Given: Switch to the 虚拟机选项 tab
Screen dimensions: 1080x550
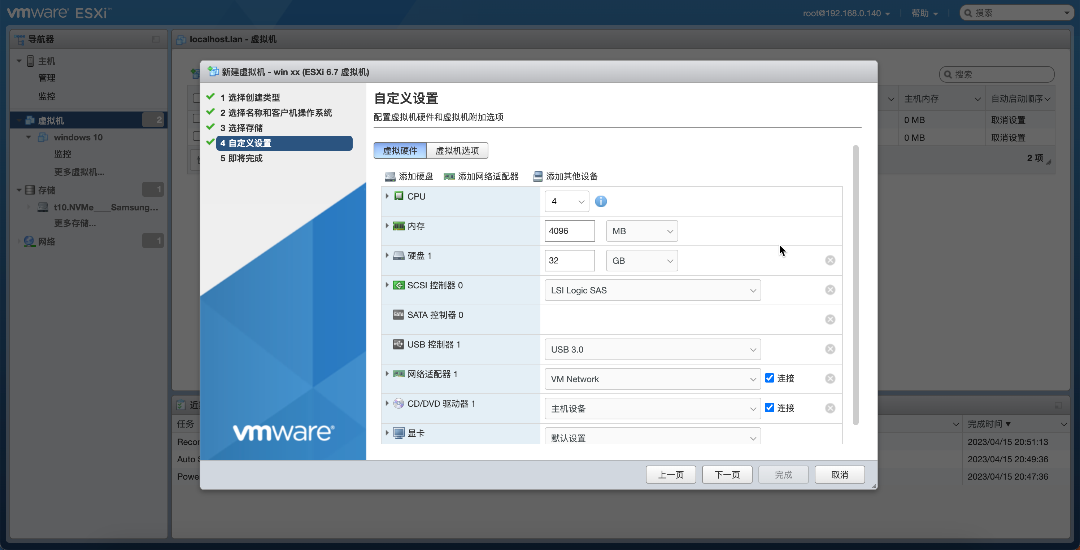Looking at the screenshot, I should (x=457, y=150).
